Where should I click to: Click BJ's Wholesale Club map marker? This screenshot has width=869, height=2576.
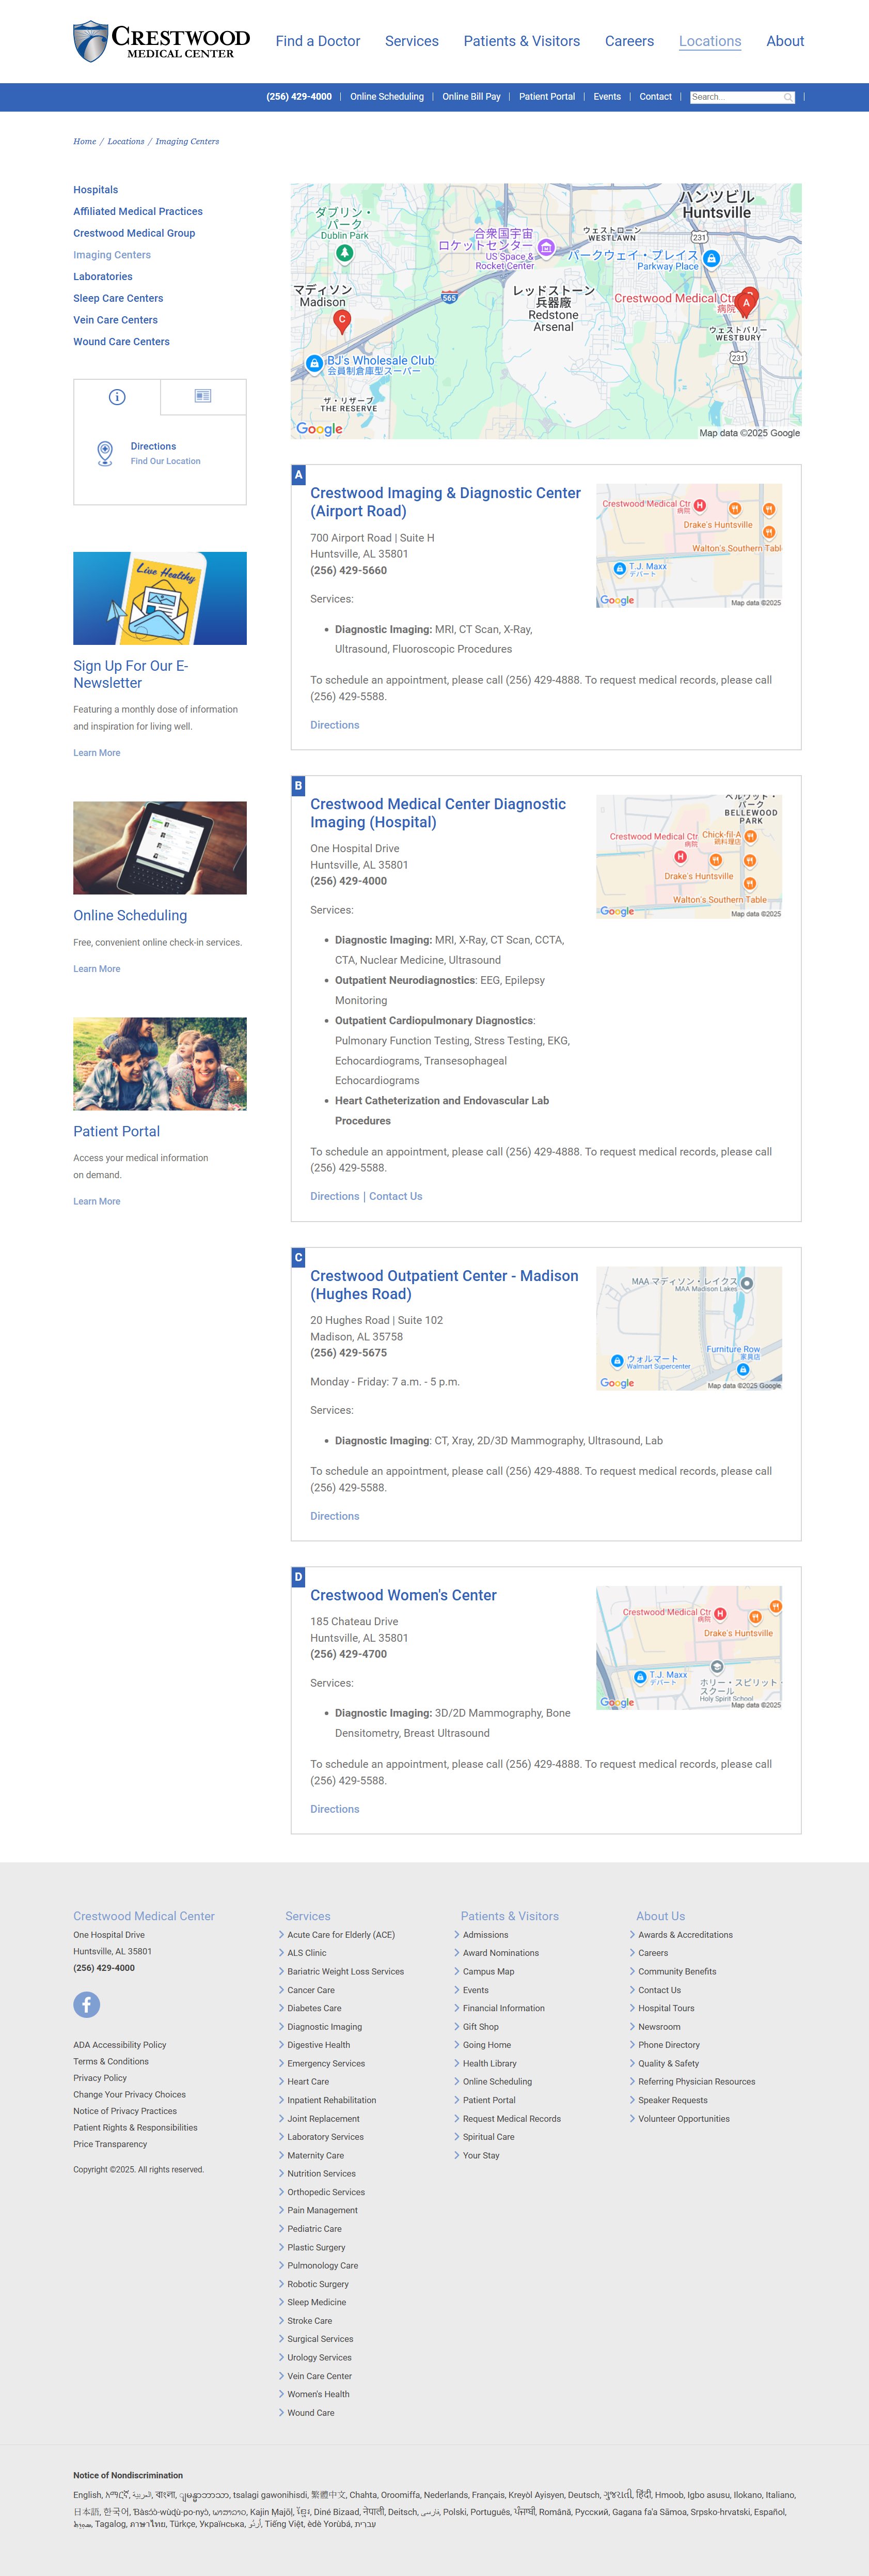pos(314,363)
